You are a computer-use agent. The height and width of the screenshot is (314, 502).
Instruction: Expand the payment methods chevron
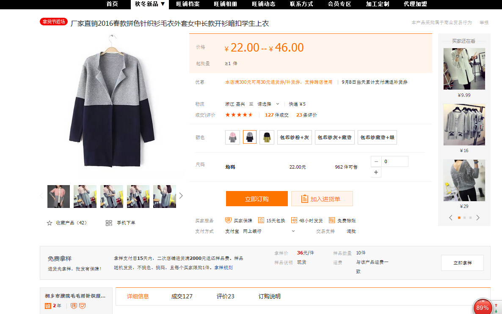point(293,231)
